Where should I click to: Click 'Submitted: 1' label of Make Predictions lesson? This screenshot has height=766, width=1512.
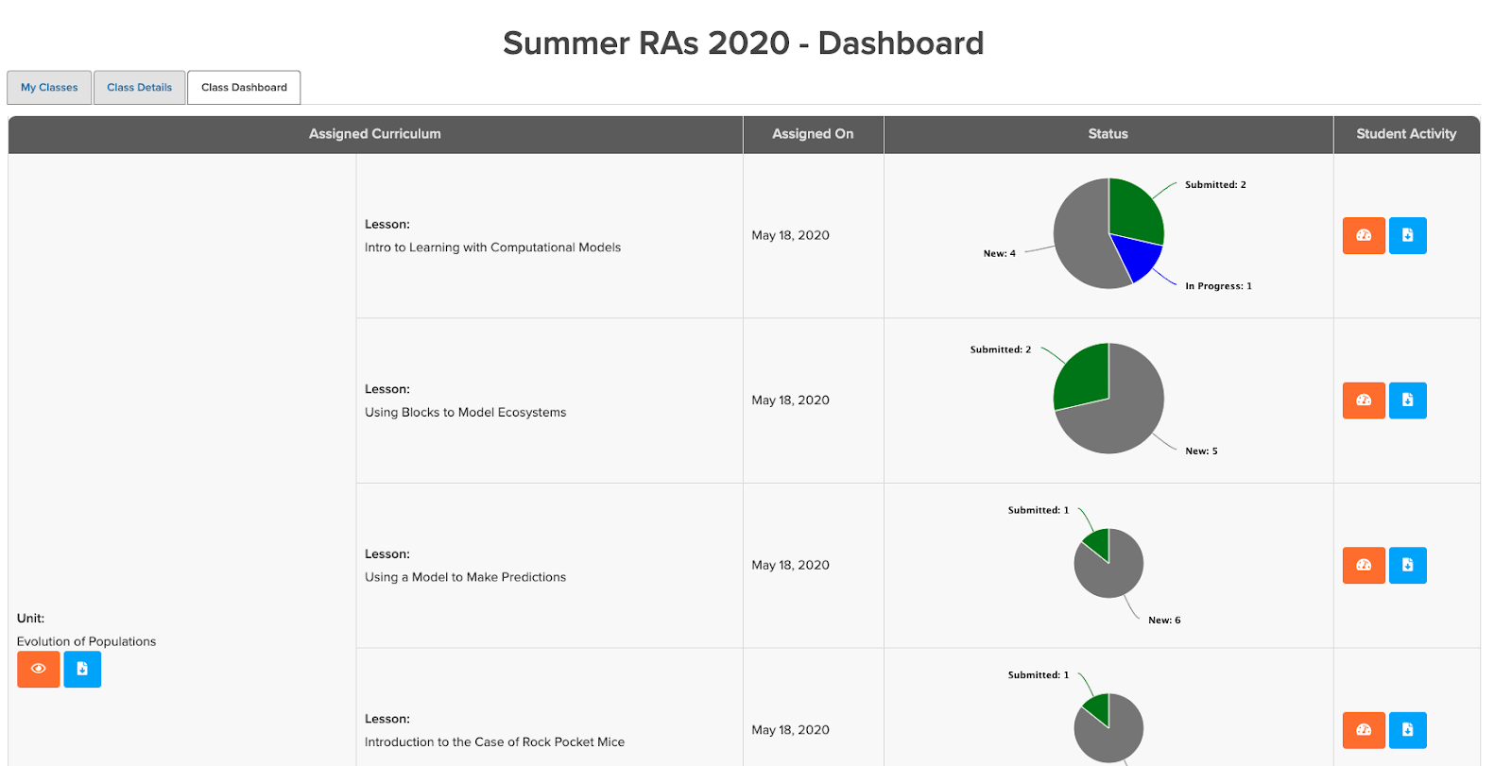coord(1039,510)
